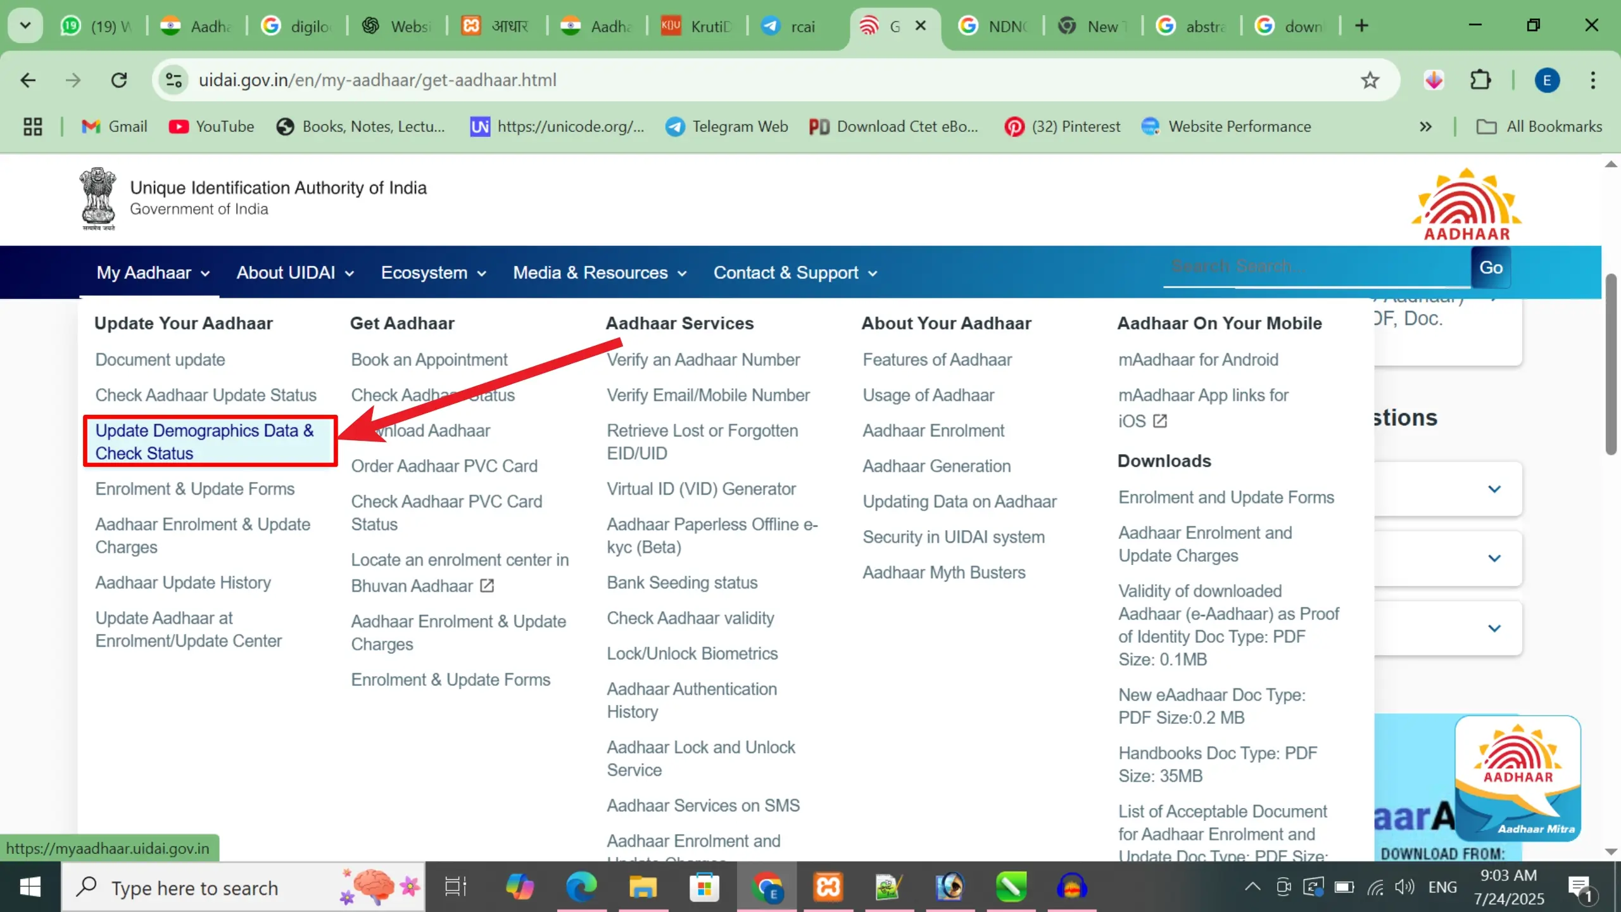Show hidden system tray icons

(x=1252, y=887)
